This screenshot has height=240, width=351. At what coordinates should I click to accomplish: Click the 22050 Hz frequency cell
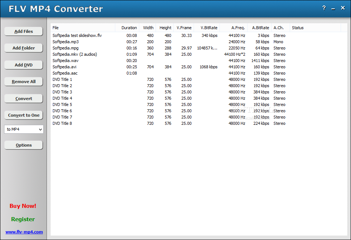click(x=237, y=48)
